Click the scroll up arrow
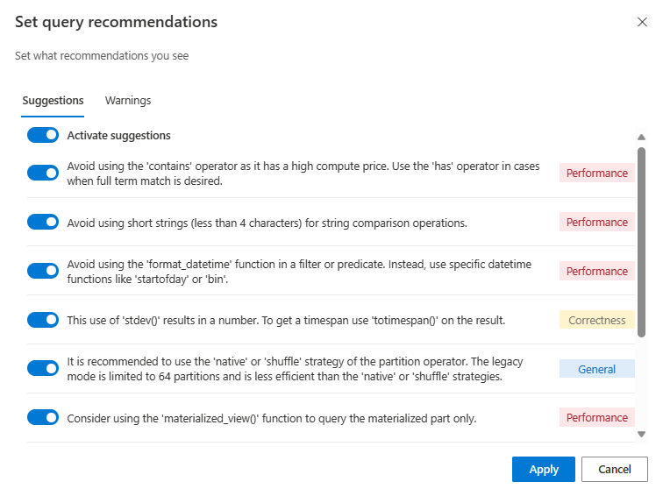Image resolution: width=663 pixels, height=496 pixels. click(641, 137)
